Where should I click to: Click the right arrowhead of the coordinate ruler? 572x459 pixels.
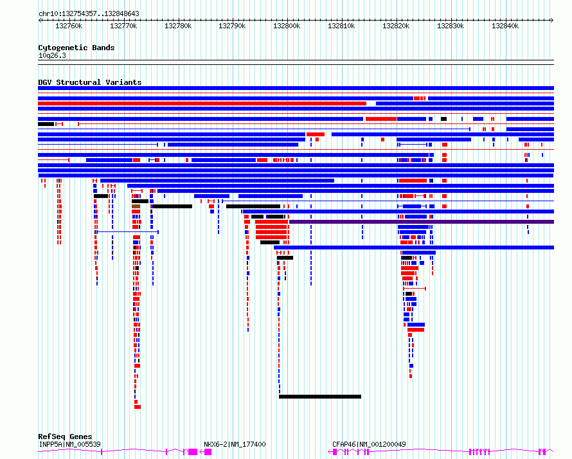click(552, 21)
